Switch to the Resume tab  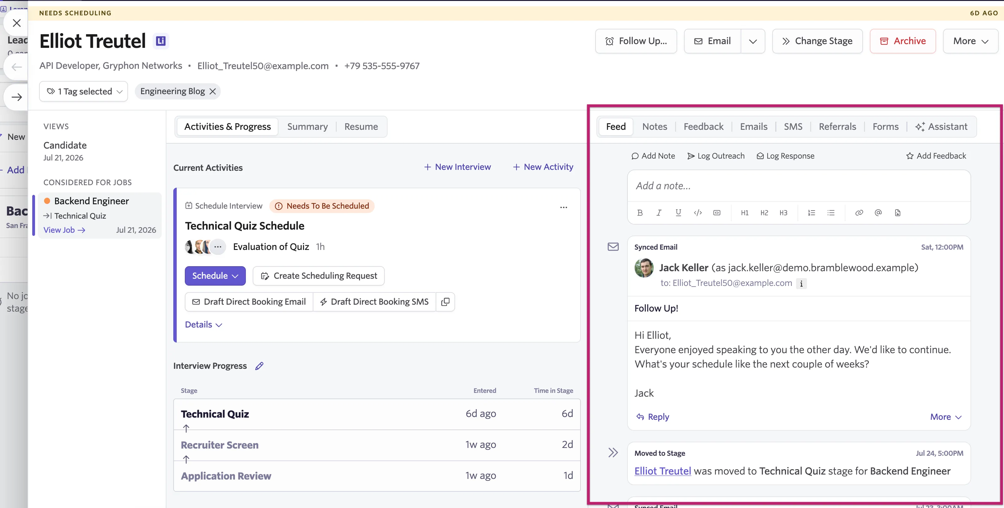click(x=361, y=127)
